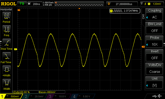Image resolution: width=165 pixels, height=99 pixels.
Task: Pick the +Width measurement icon
Action: pos(6,70)
